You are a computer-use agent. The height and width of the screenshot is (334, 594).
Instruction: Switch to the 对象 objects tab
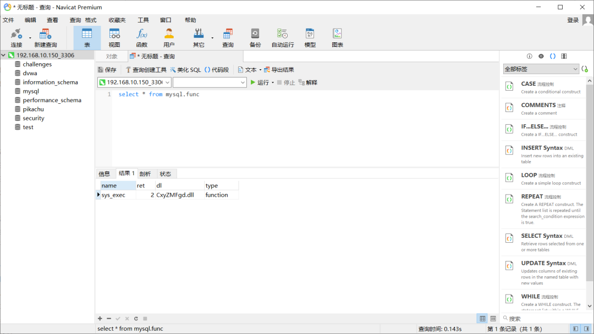click(112, 57)
